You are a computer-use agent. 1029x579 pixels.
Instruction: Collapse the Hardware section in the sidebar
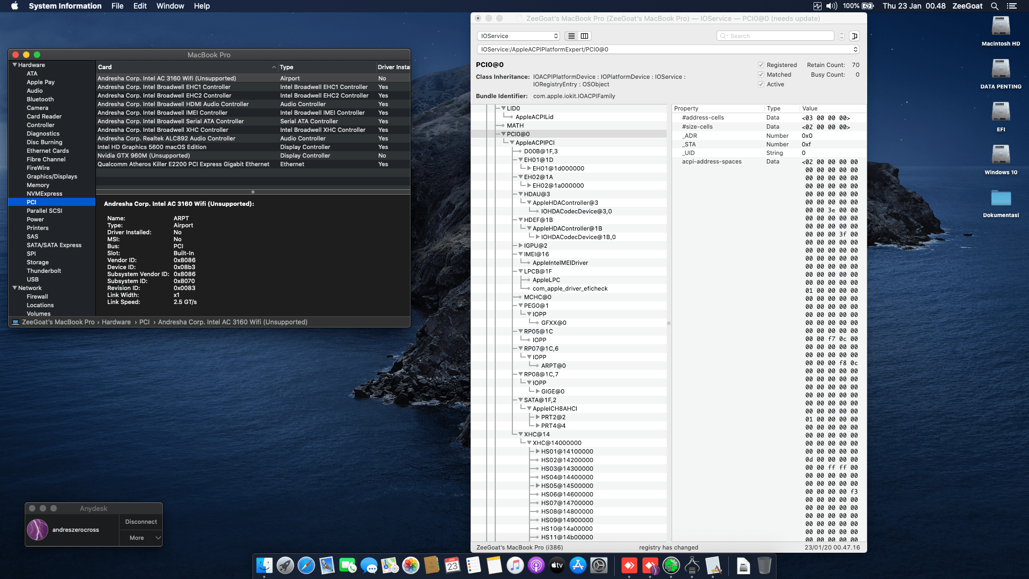click(x=14, y=65)
